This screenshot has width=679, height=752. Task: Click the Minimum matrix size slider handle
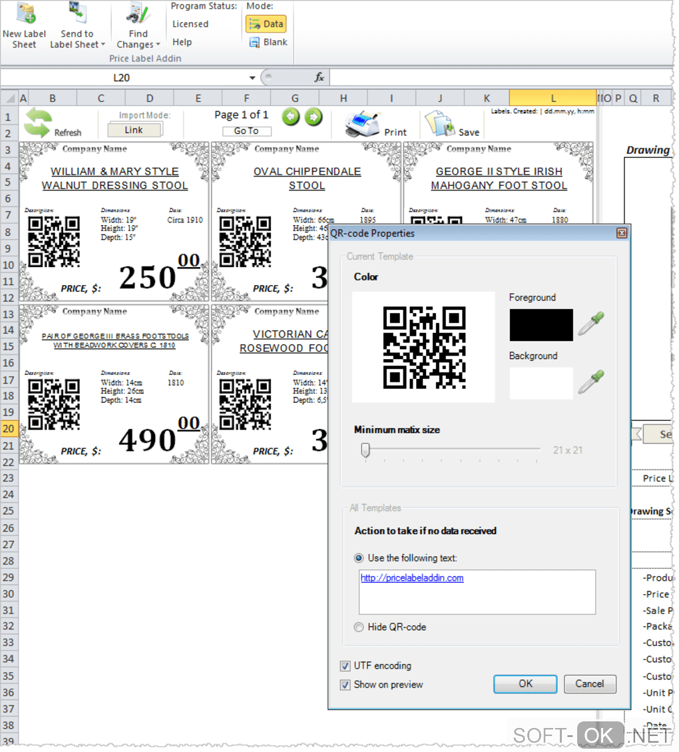pos(365,450)
